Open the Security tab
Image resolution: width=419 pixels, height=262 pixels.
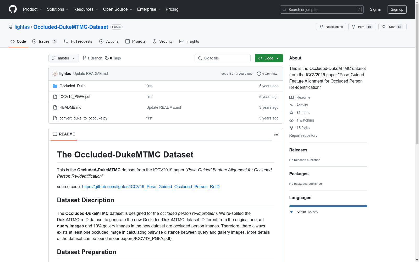(163, 41)
